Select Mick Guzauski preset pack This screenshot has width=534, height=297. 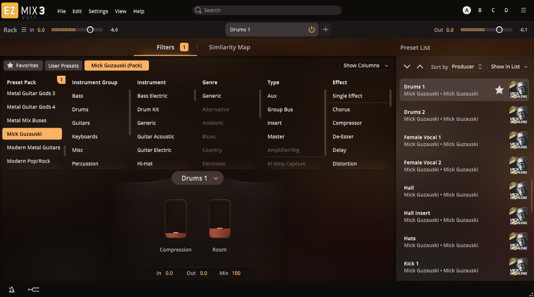(32, 134)
